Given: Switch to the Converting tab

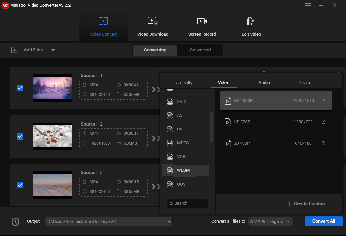Looking at the screenshot, I should (155, 50).
